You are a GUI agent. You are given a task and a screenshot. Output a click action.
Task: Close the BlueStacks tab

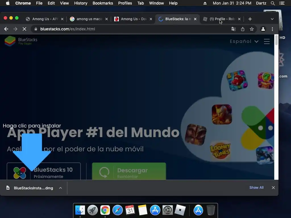coord(195,19)
